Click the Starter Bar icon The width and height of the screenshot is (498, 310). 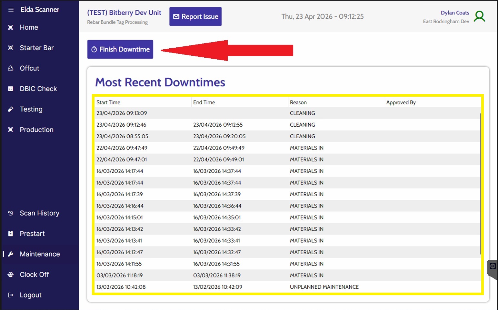(x=11, y=48)
